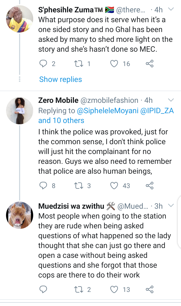
Task: Retweet S'phesihle Zuma's tweet
Action: click(79, 64)
